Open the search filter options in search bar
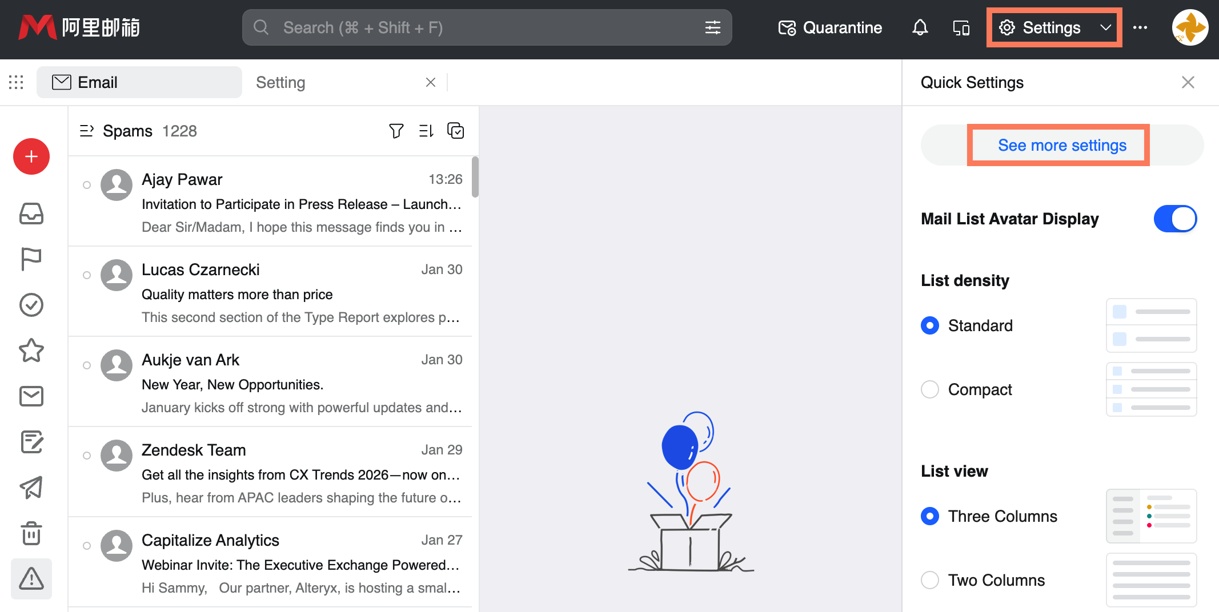 pyautogui.click(x=713, y=27)
